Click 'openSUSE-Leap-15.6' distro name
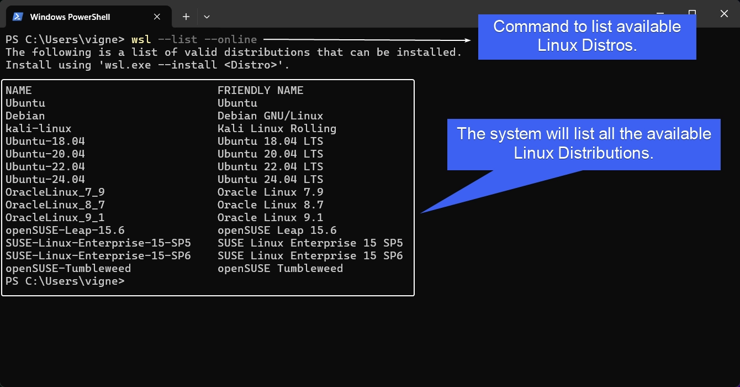Screen dimensions: 740x387 point(65,231)
